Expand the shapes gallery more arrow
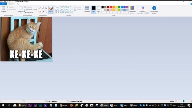The height and width of the screenshot is (108, 192). (x=73, y=12)
